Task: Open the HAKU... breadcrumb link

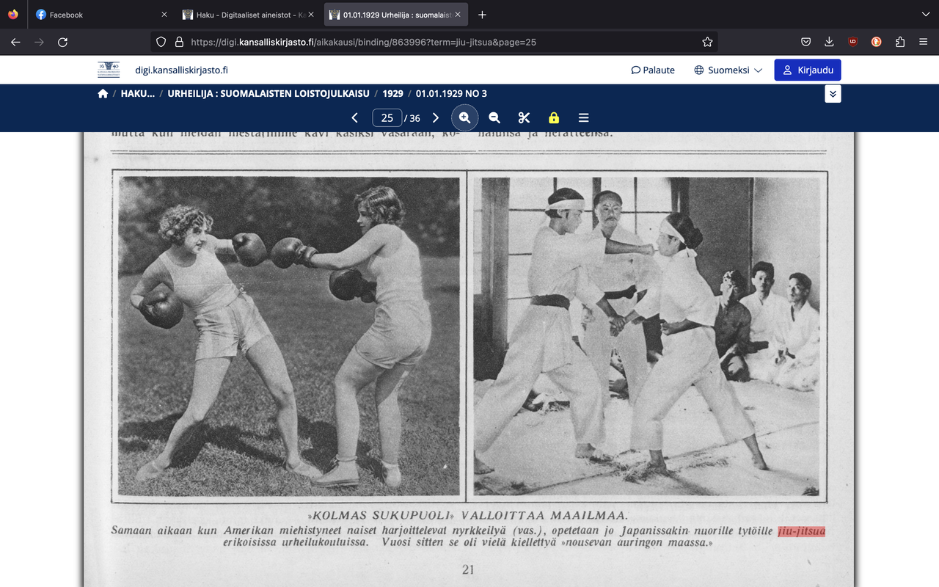Action: click(x=138, y=93)
